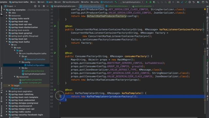Screen dimensions: 209x118
Task: Open the Project panel settings gear
Action: [x=44, y=6]
